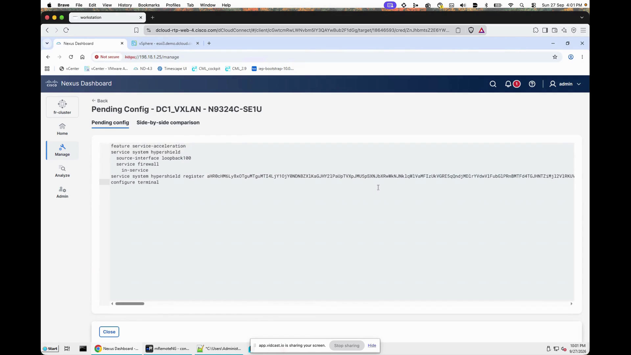
Task: Switch to the vSphere browser tab
Action: [x=165, y=43]
